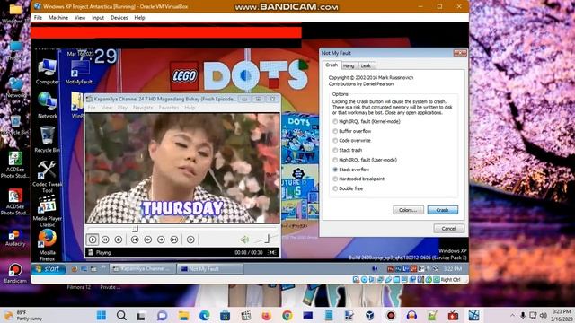575x323 pixels.
Task: Switch to the Leak tab in Not My Fault
Action: point(366,65)
